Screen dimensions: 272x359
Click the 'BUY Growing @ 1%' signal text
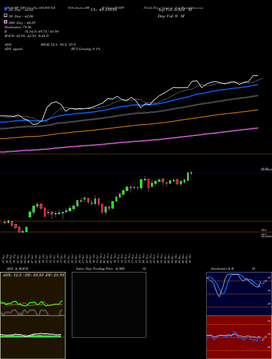(85, 49)
